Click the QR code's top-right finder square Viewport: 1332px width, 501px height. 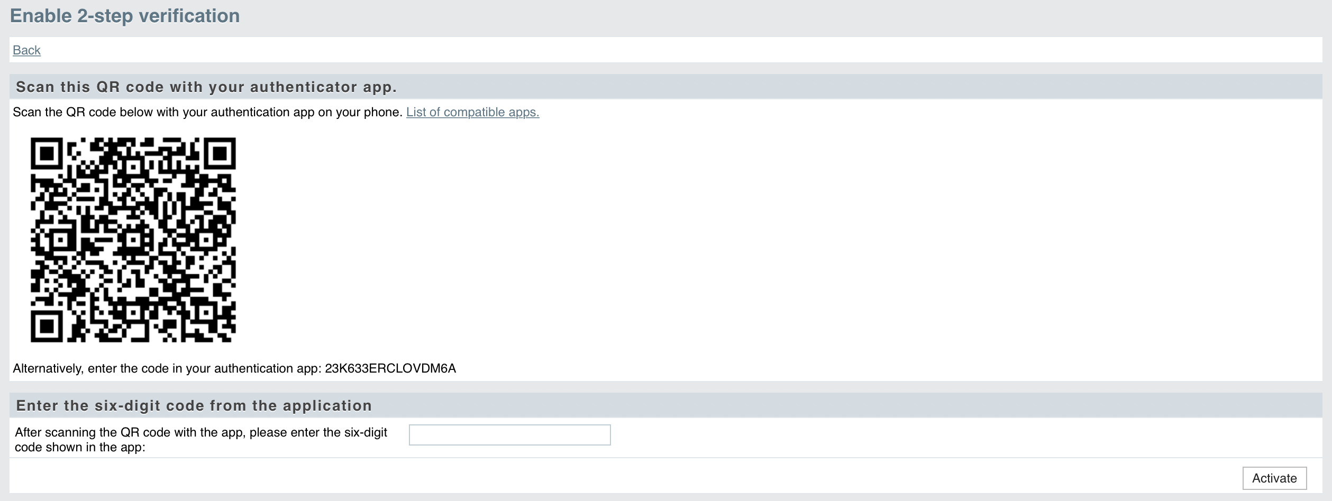pos(220,154)
